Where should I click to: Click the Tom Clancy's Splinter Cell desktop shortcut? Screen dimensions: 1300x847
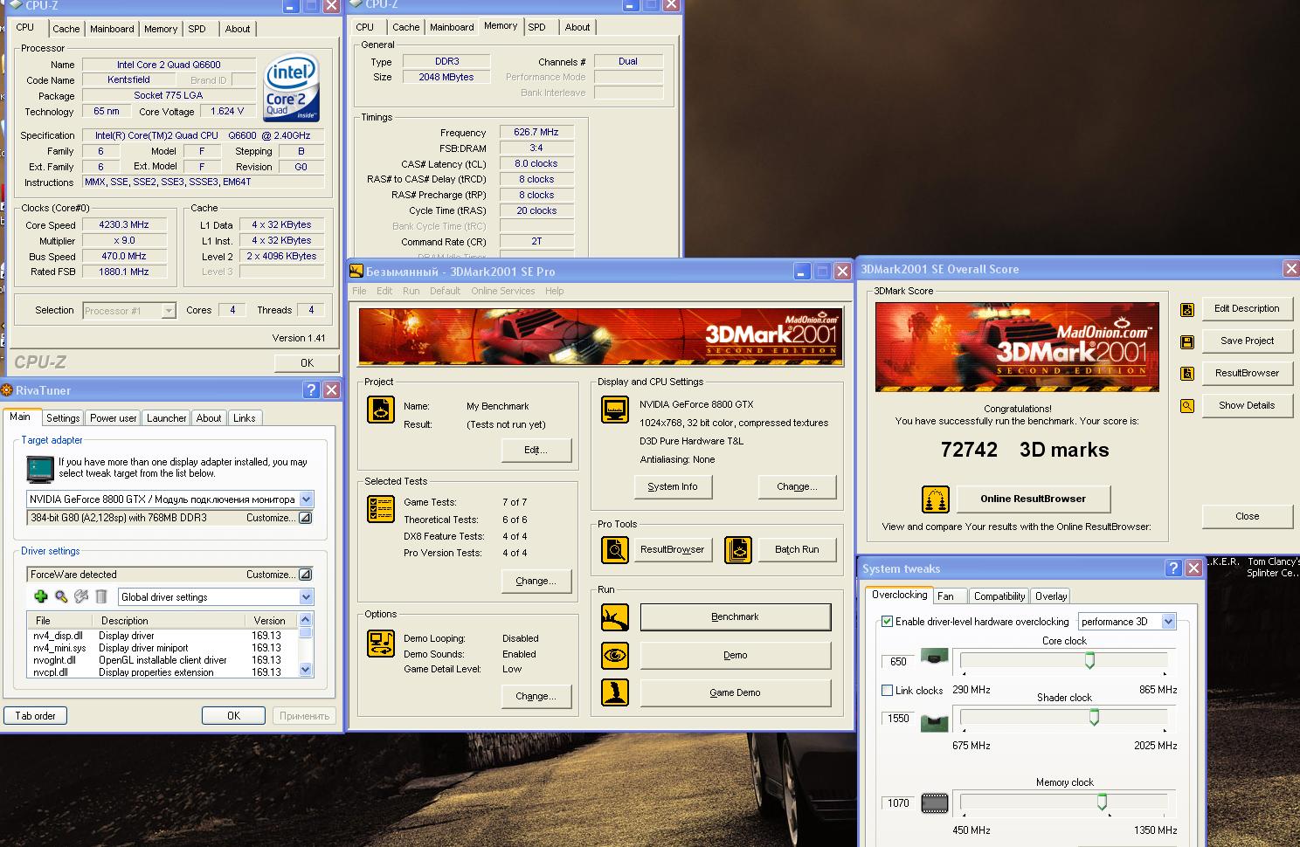click(1273, 568)
